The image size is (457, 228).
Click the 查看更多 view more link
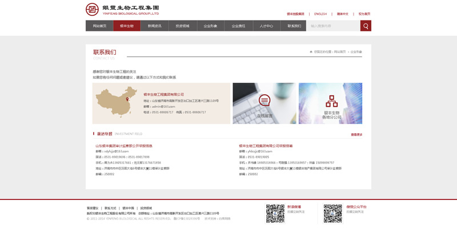[x=356, y=135]
